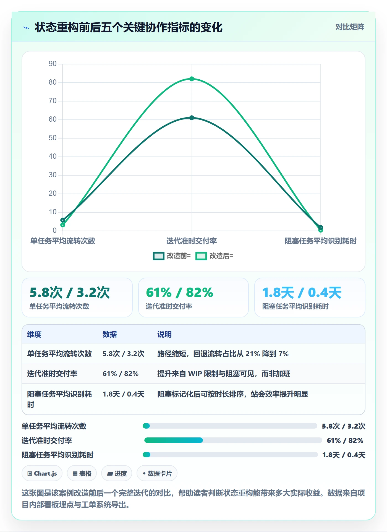Click the lightning icon beside the title
This screenshot has width=387, height=532.
[x=27, y=28]
